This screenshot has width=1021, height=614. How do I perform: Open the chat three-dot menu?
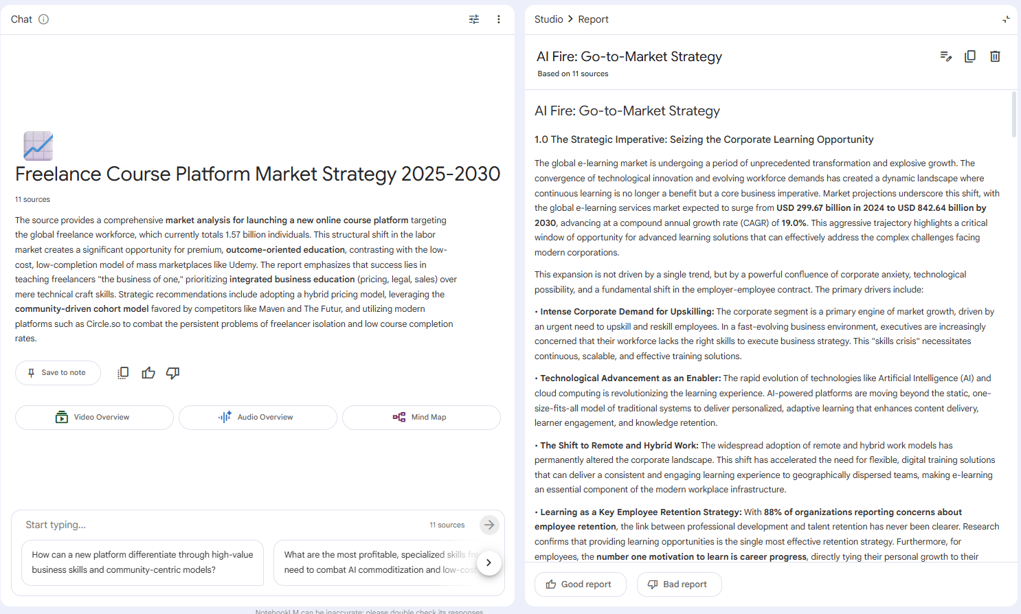[499, 19]
